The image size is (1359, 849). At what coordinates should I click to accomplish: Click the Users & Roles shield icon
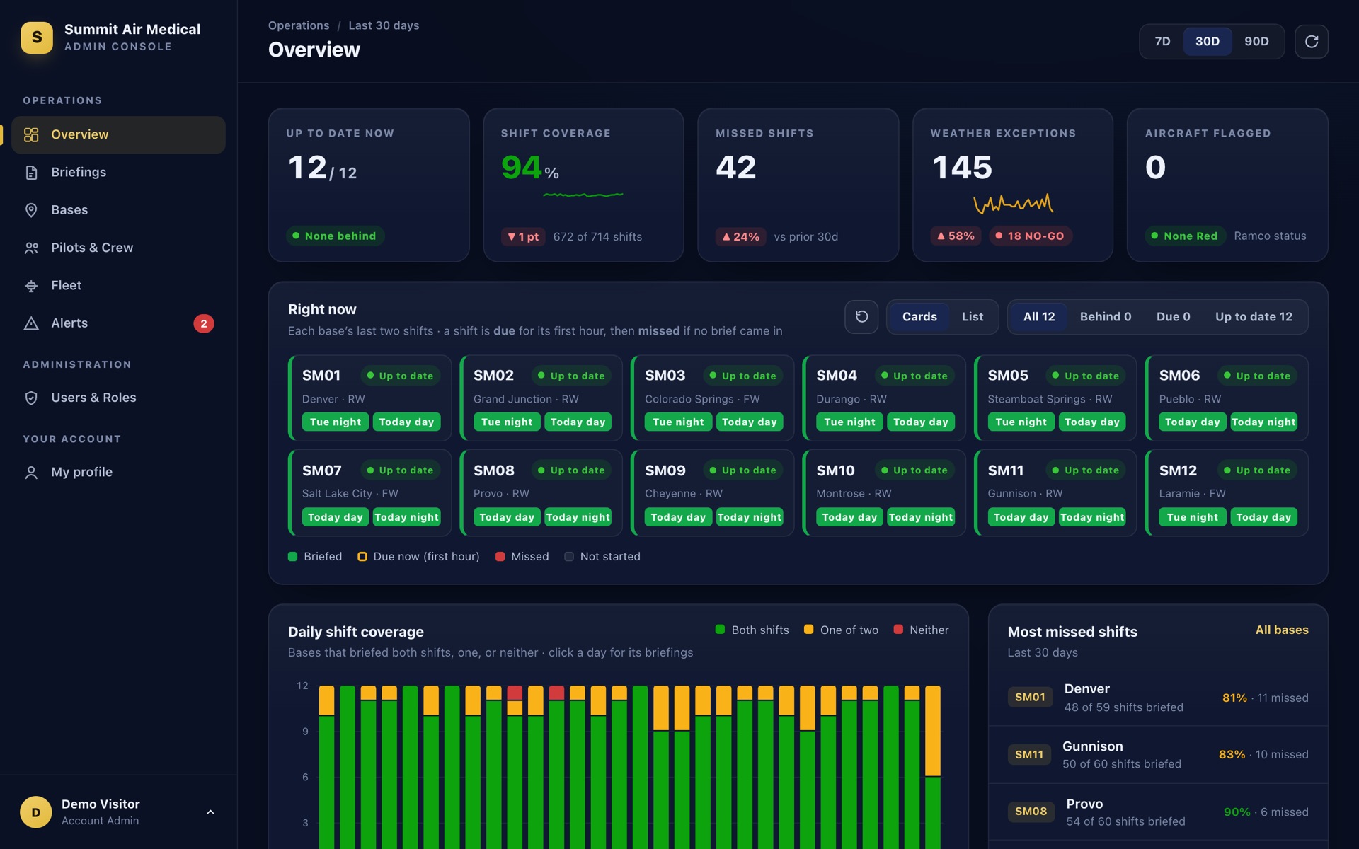tap(31, 398)
